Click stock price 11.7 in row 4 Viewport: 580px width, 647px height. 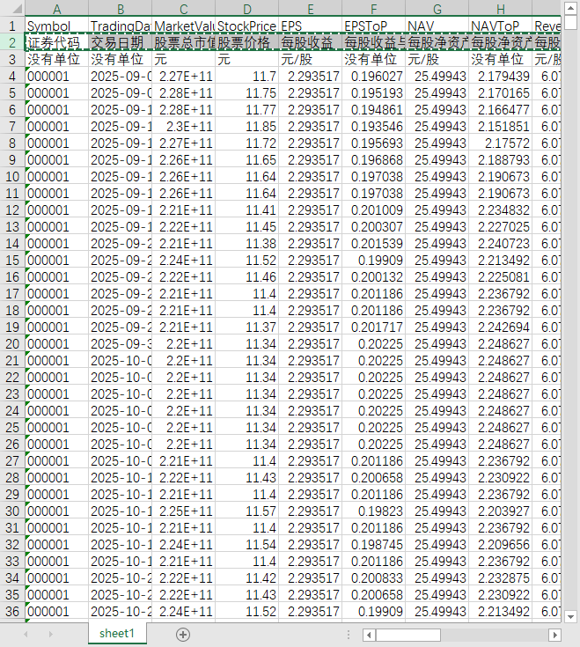(246, 77)
